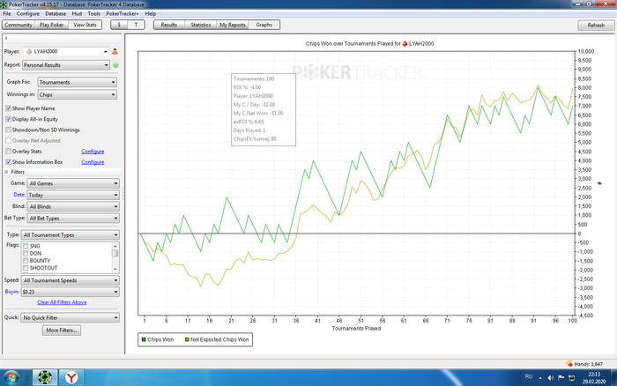Open the Configure menu
Image resolution: width=617 pixels, height=386 pixels.
click(28, 13)
